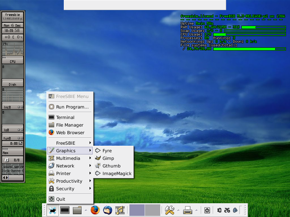The image size is (290, 217).
Task: Launch Gimp from Graphics submenu
Action: click(113, 158)
